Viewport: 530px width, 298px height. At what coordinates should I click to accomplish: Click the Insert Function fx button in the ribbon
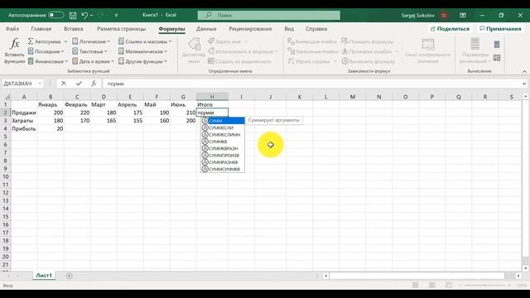pyautogui.click(x=14, y=50)
